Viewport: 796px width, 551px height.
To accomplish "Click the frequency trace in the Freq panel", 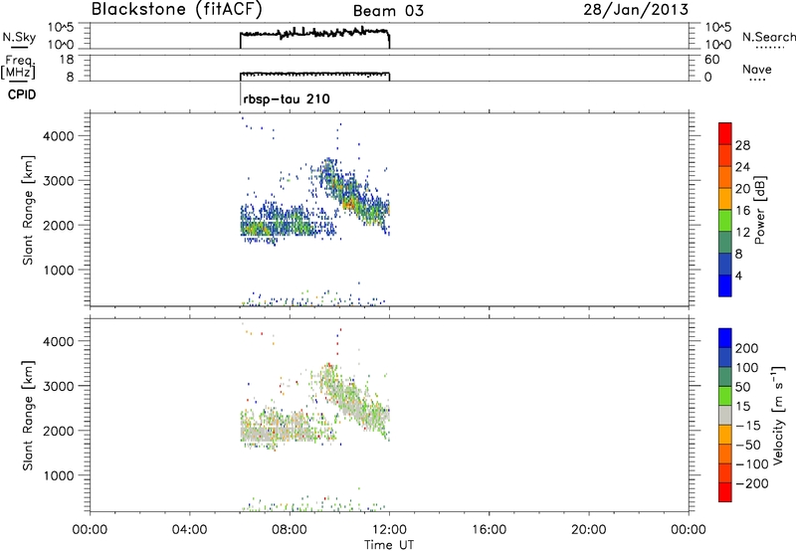I will (x=314, y=74).
